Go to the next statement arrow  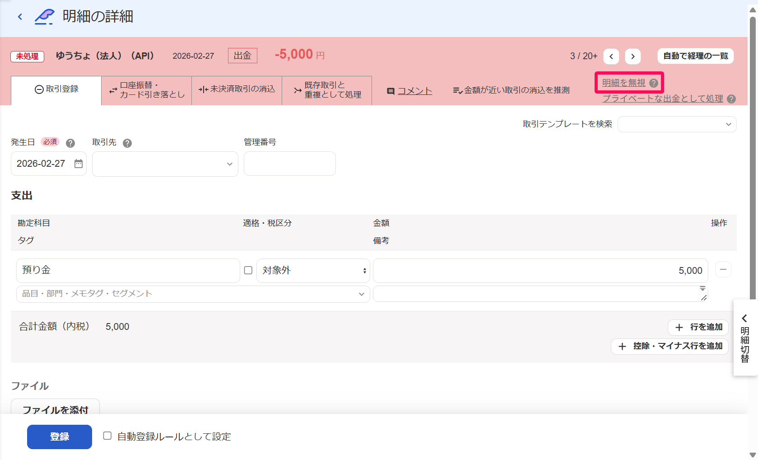tap(633, 56)
